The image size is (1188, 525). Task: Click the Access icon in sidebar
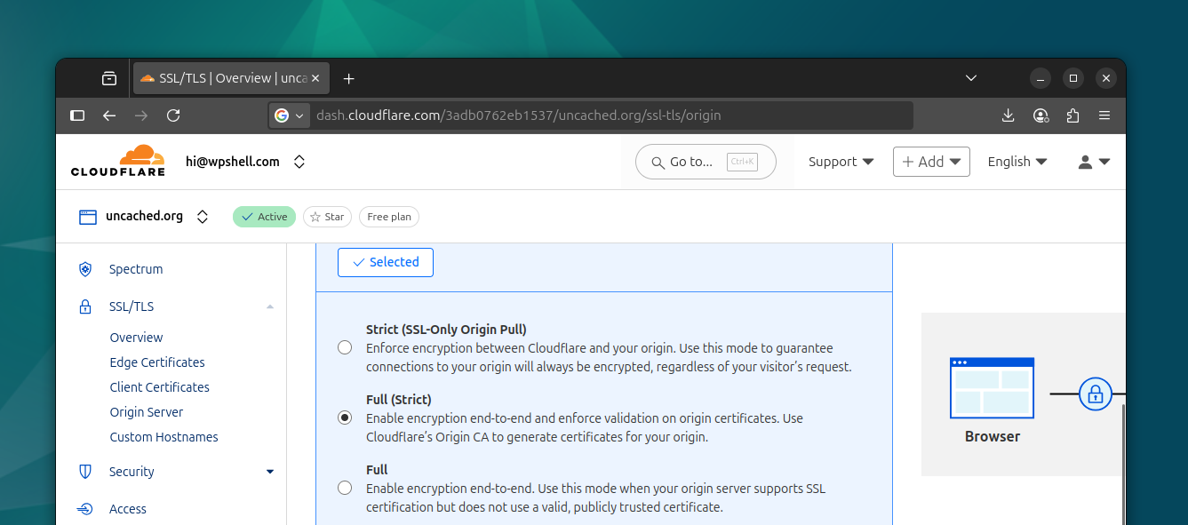(85, 509)
